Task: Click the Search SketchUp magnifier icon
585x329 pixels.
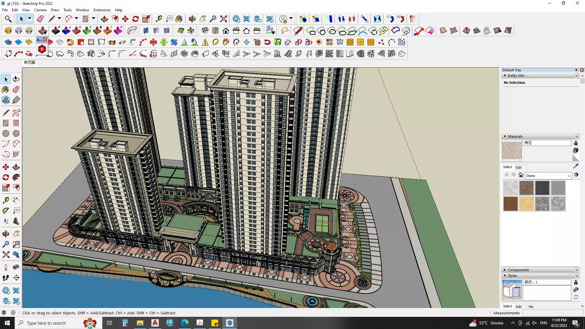Action: click(8, 19)
